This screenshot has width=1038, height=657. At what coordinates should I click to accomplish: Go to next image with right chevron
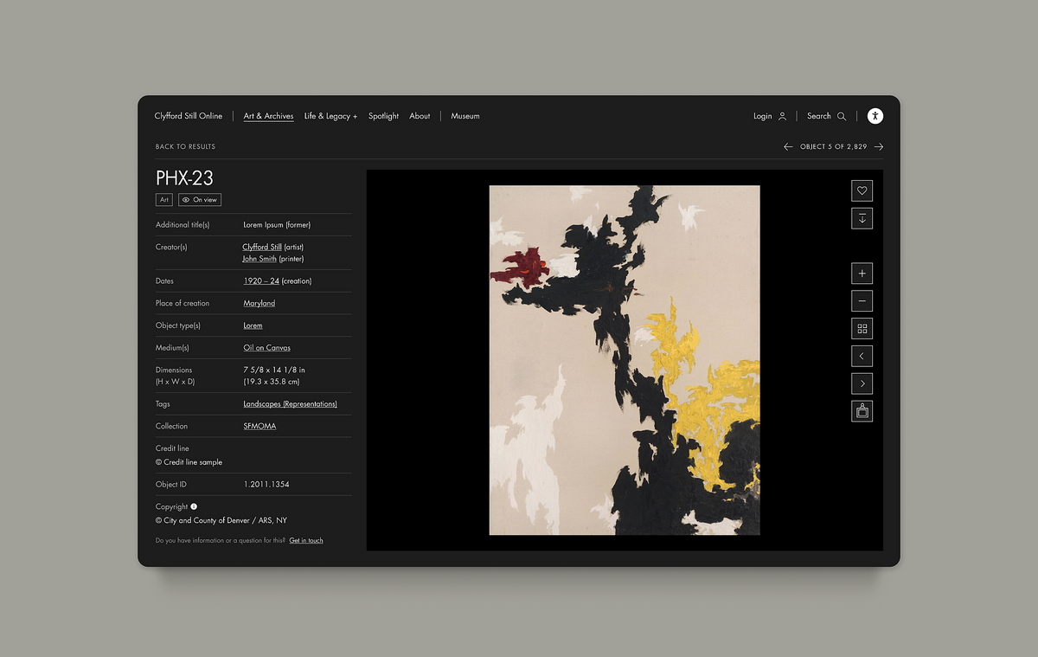coord(862,383)
